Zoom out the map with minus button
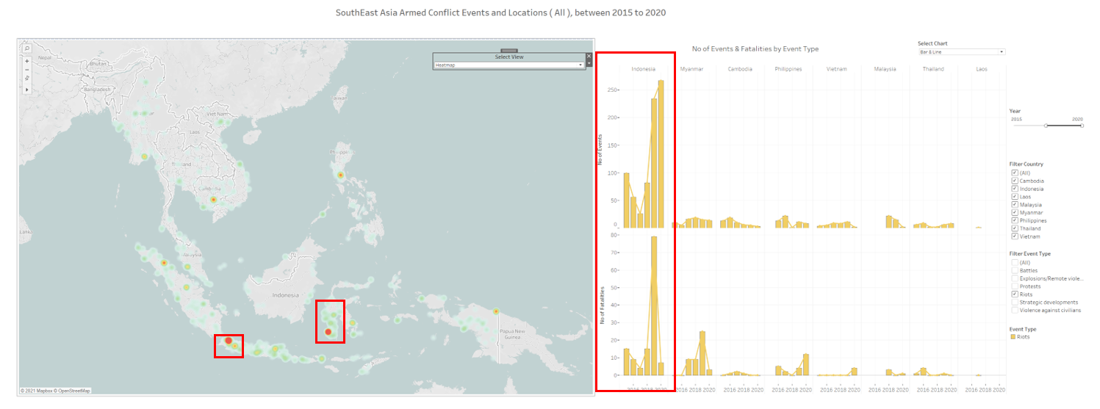Image resolution: width=1100 pixels, height=409 pixels. (x=27, y=69)
